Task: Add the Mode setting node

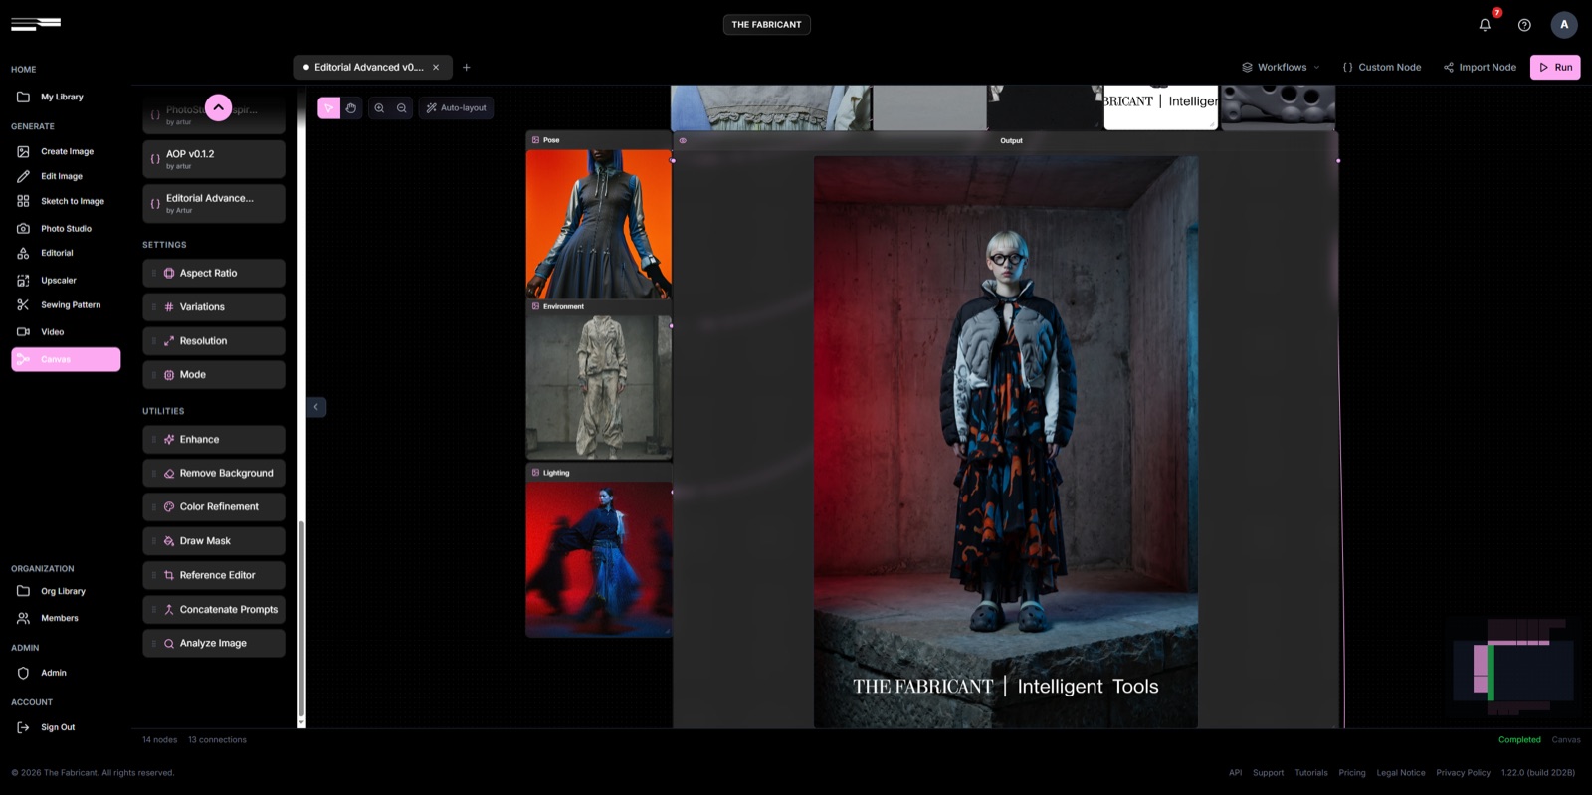Action: pyautogui.click(x=214, y=374)
